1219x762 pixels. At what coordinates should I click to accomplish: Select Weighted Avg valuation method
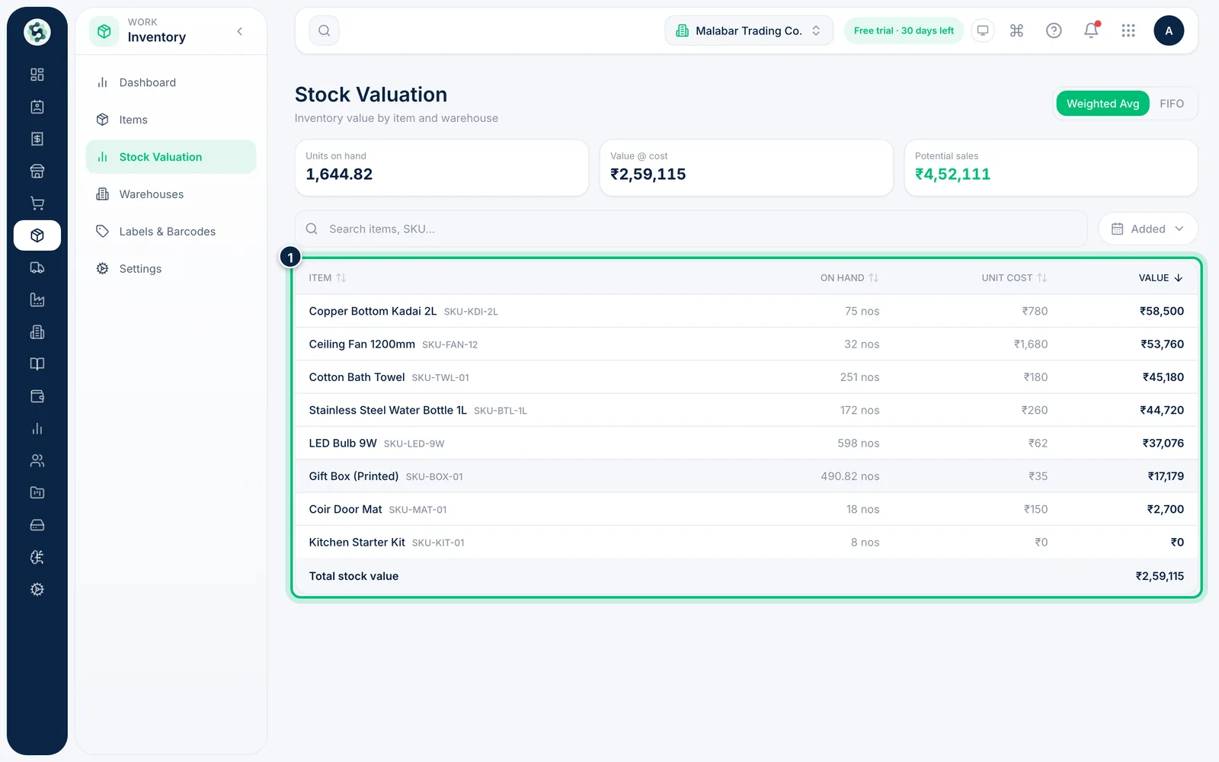[1102, 104]
